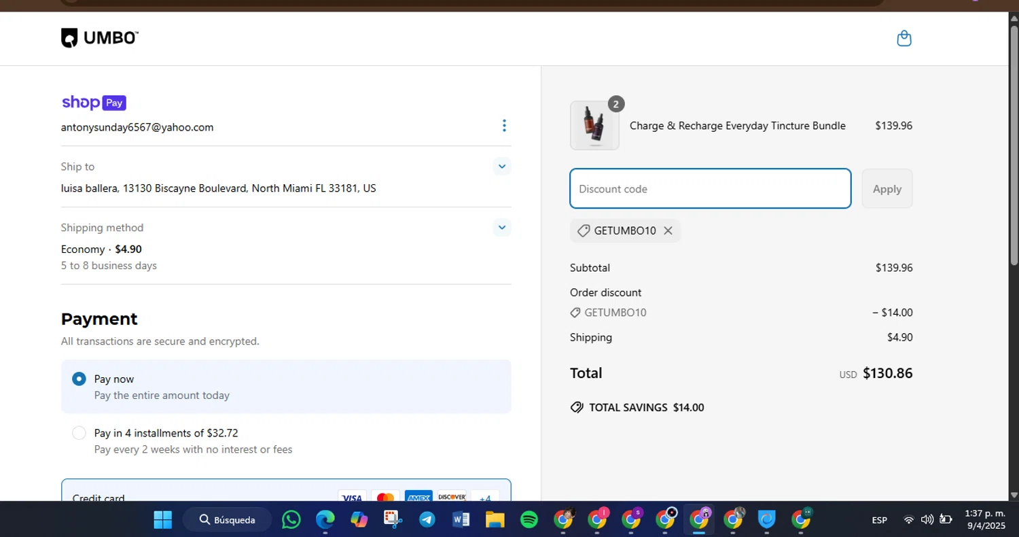Screen dimensions: 1019x537
Task: Click the page vertical scrollbar thumb
Action: tap(1014, 146)
